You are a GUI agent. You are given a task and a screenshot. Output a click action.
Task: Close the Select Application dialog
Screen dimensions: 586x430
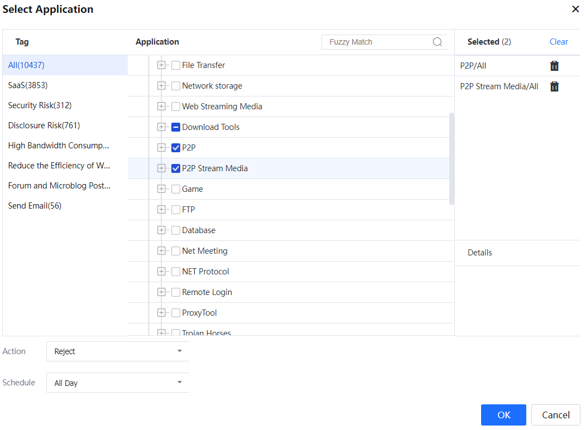click(575, 9)
